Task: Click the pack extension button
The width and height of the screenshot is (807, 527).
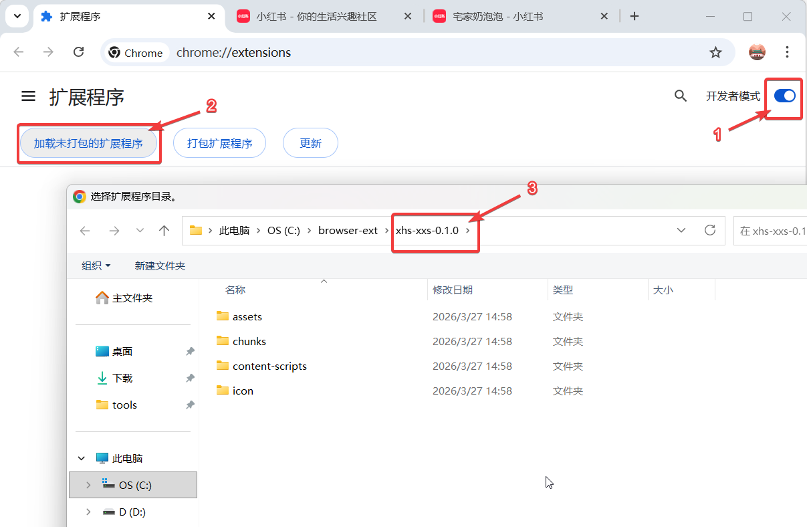Action: point(219,143)
